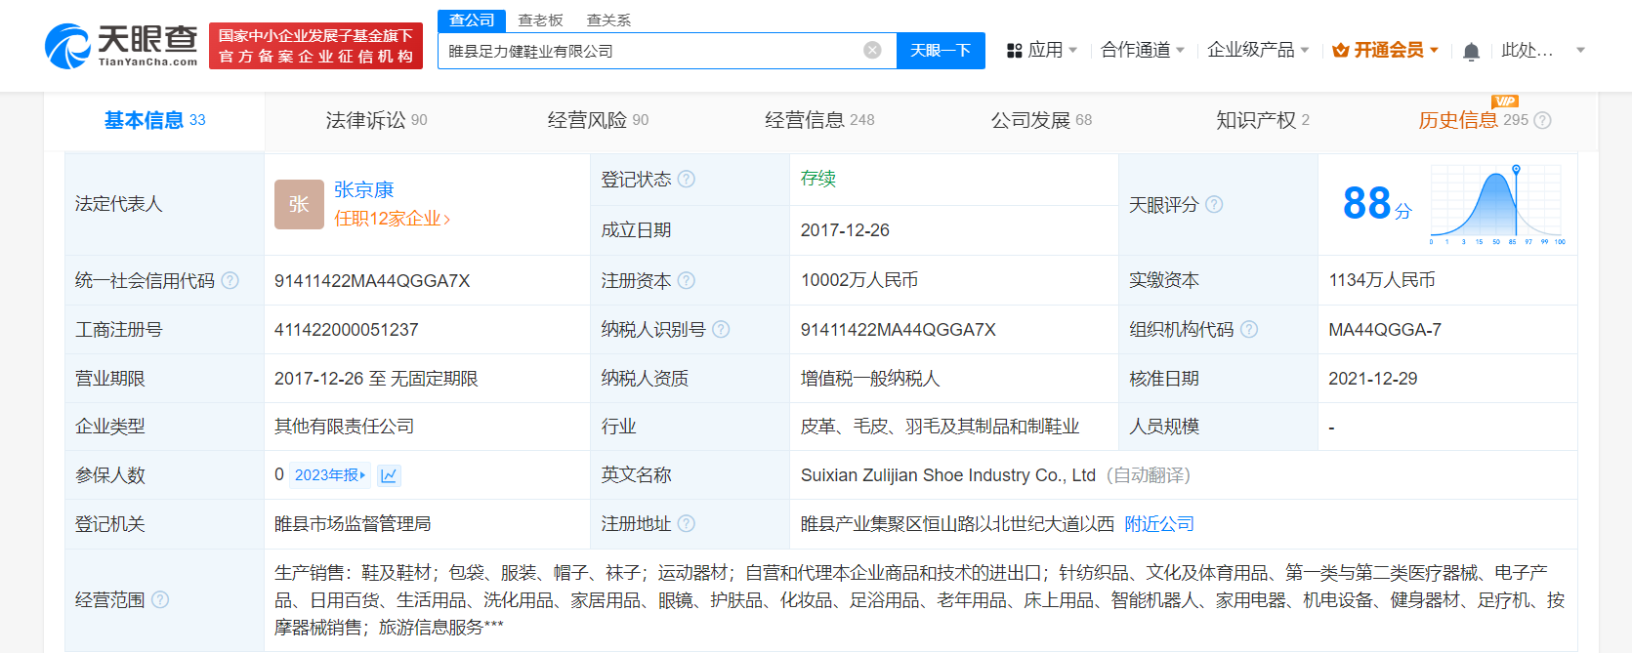The image size is (1632, 653).
Task: Click the 2017-12-26 establishment date value
Action: click(x=845, y=230)
